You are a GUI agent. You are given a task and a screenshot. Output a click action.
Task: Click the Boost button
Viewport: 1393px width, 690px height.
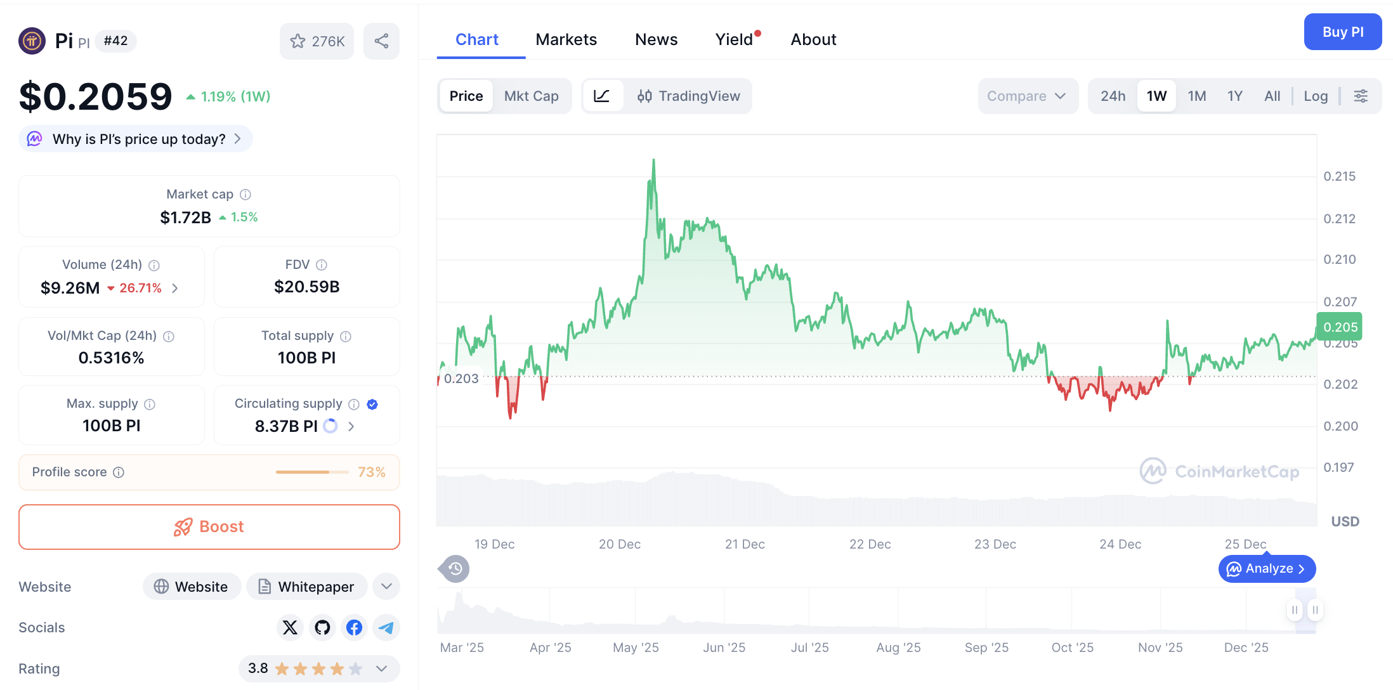click(x=209, y=527)
